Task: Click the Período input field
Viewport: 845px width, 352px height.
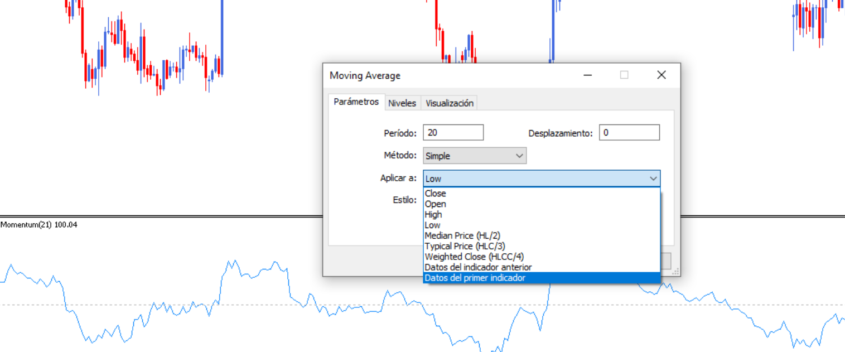Action: coord(453,133)
